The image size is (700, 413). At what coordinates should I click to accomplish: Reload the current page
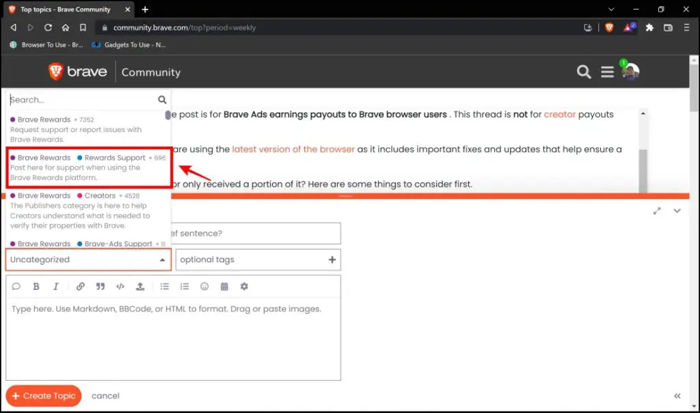tap(48, 27)
